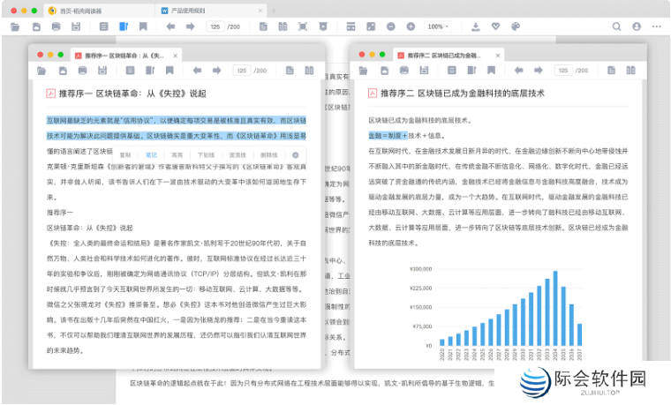Click the print icon in 推荐序二 window

[x=404, y=71]
